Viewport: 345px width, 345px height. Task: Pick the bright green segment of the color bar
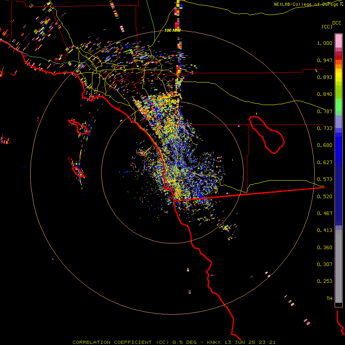(x=338, y=105)
